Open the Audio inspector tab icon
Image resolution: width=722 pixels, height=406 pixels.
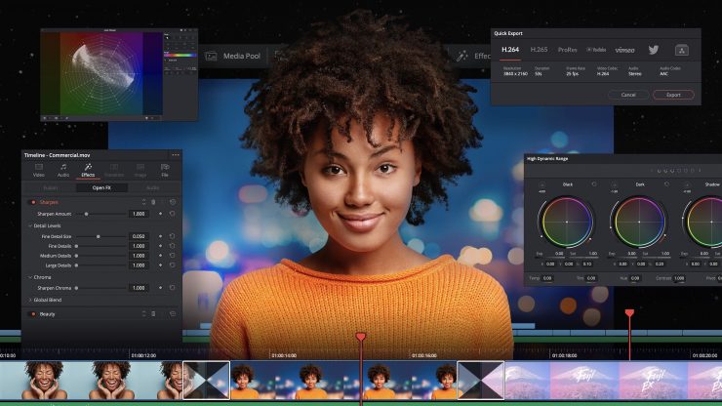pyautogui.click(x=63, y=170)
